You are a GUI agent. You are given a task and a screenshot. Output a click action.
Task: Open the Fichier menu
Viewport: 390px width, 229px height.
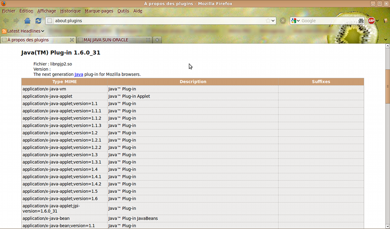(x=9, y=11)
